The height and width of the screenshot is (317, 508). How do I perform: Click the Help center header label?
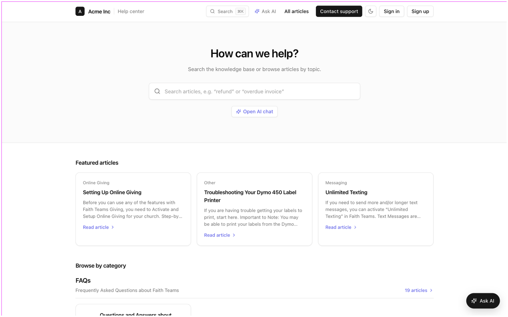click(131, 11)
